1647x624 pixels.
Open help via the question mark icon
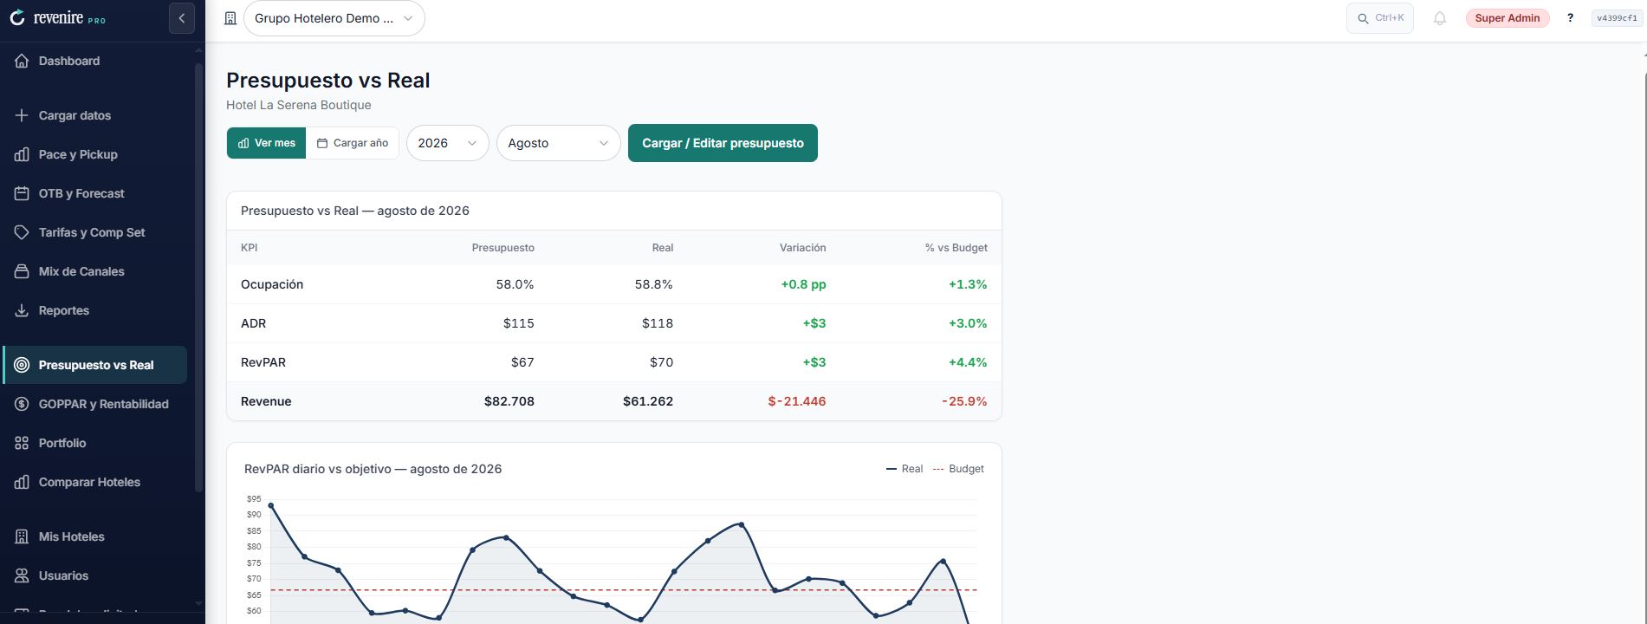point(1570,18)
